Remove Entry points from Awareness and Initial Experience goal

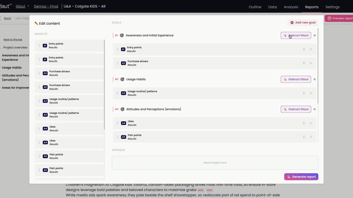tap(311, 49)
